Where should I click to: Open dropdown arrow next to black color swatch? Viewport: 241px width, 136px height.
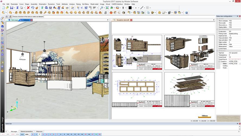133,8
